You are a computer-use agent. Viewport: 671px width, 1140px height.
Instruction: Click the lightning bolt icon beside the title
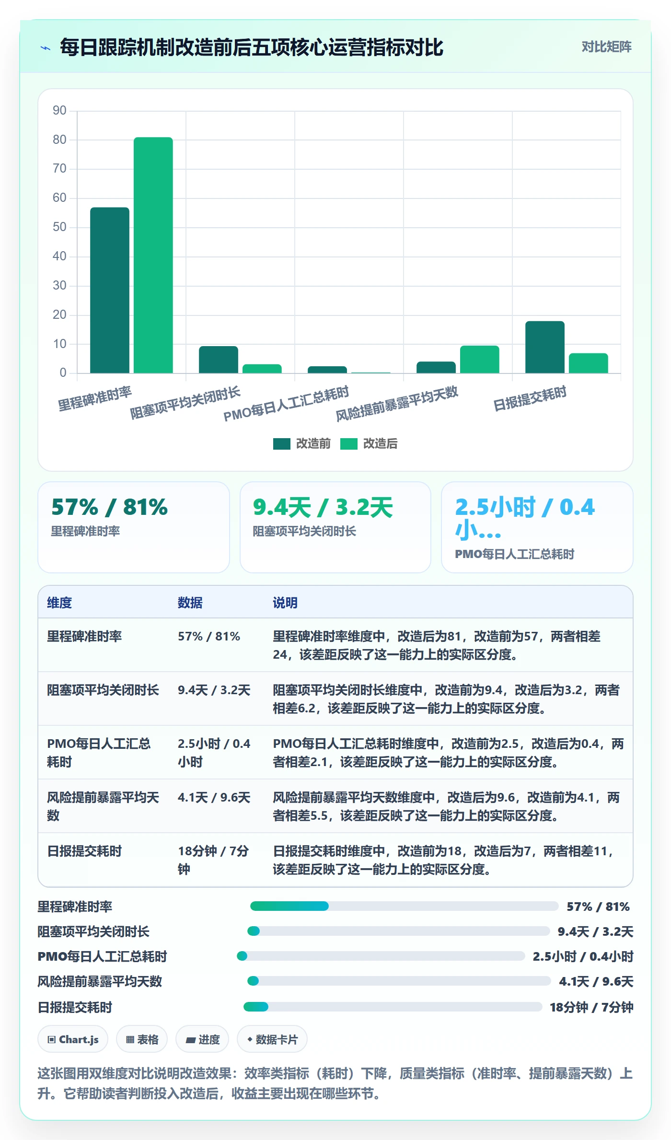click(46, 47)
